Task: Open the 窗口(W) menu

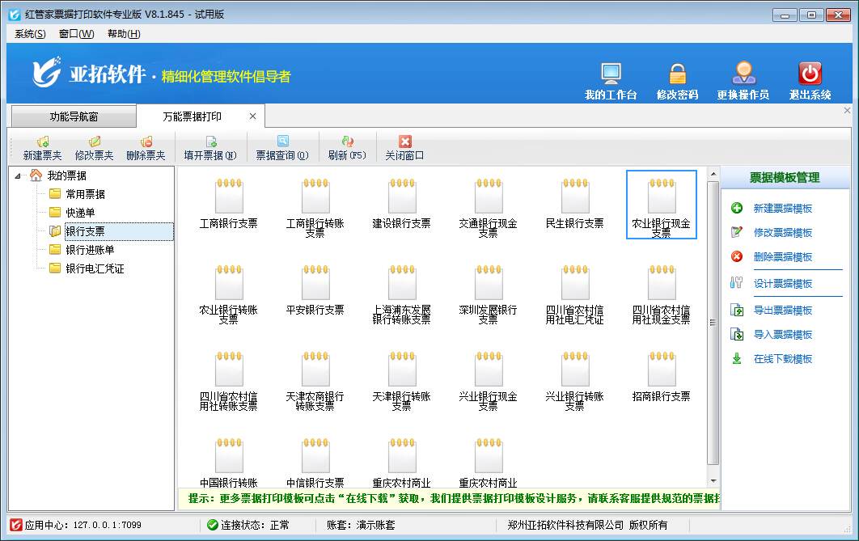Action: (77, 34)
